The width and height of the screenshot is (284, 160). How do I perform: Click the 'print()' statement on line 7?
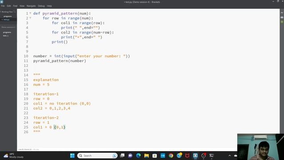pyautogui.click(x=59, y=42)
